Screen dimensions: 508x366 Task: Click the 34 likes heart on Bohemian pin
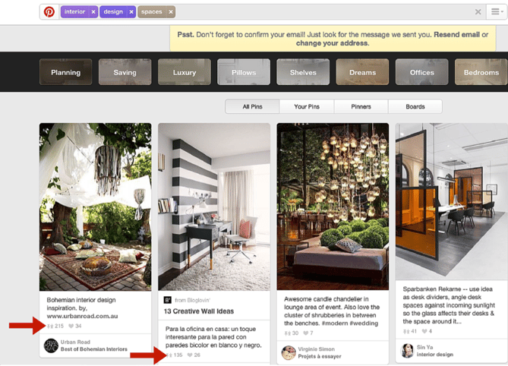tap(71, 327)
